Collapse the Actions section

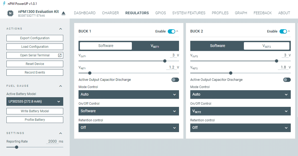[61, 29]
